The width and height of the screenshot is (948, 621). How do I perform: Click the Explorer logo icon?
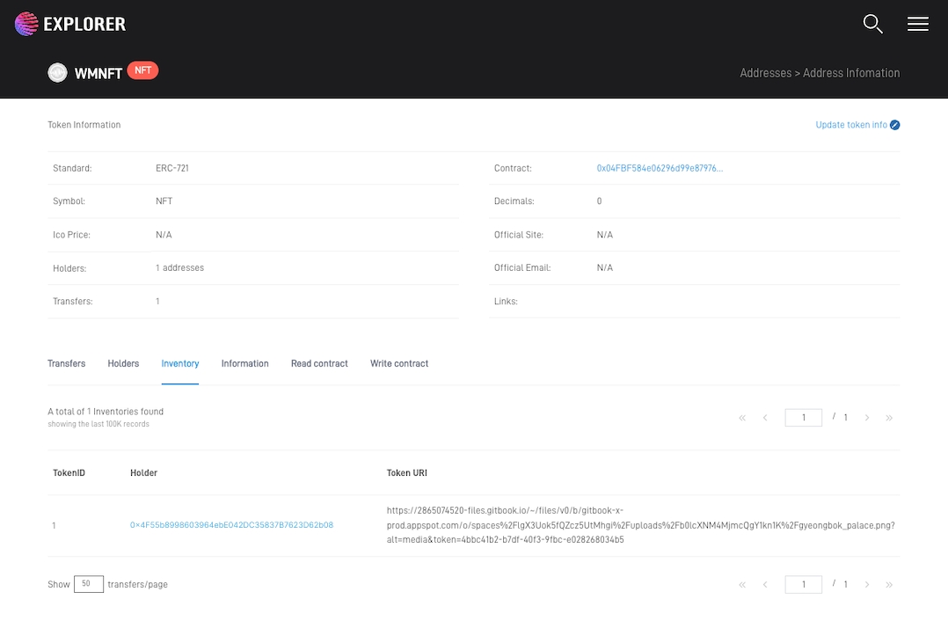click(26, 24)
